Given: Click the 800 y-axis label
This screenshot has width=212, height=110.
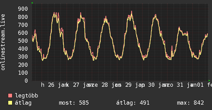Looking at the screenshot, I should click(23, 17).
